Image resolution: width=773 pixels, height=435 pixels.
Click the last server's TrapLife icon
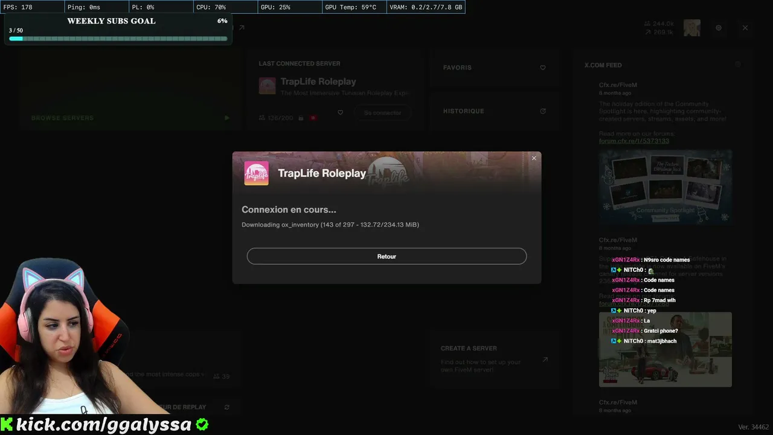click(x=268, y=86)
